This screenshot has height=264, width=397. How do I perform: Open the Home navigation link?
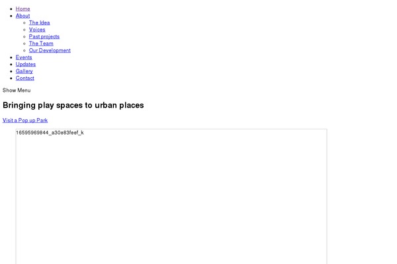[x=22, y=9]
